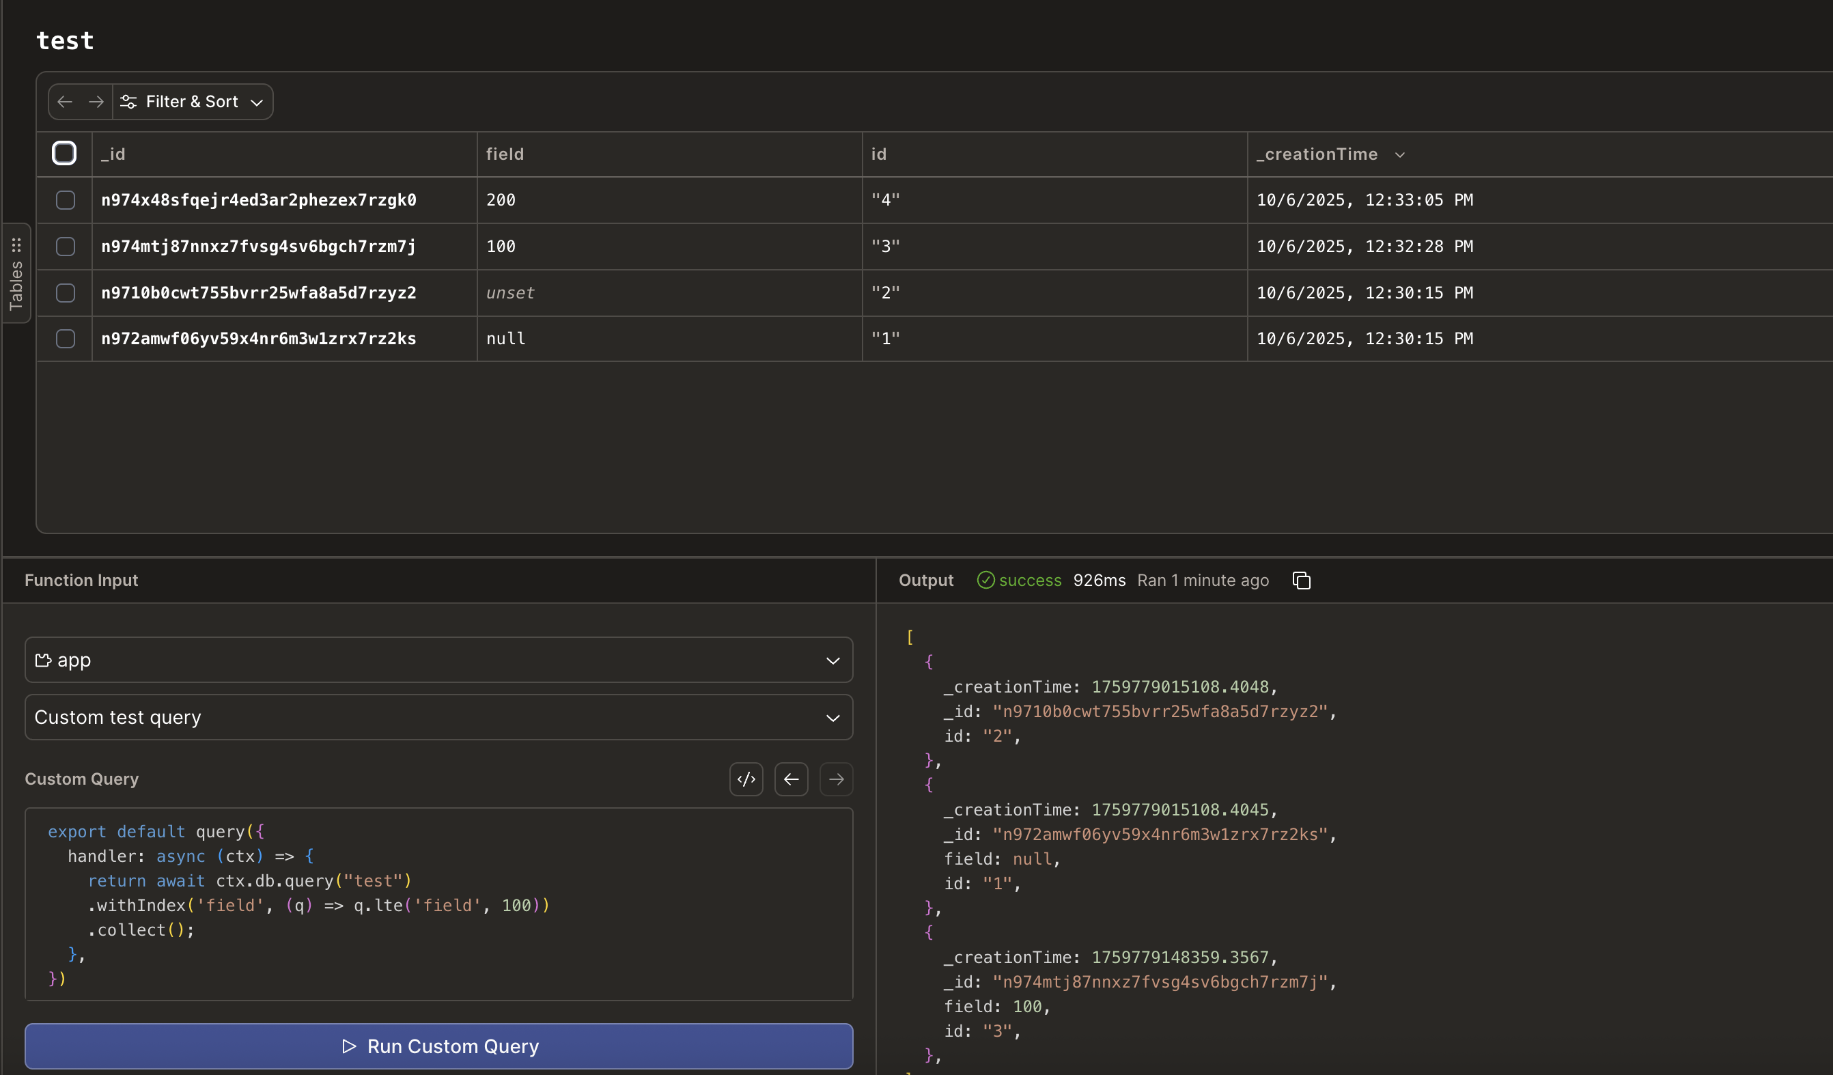Click the next page arrow in table toolbar
The width and height of the screenshot is (1833, 1075).
pos(96,102)
